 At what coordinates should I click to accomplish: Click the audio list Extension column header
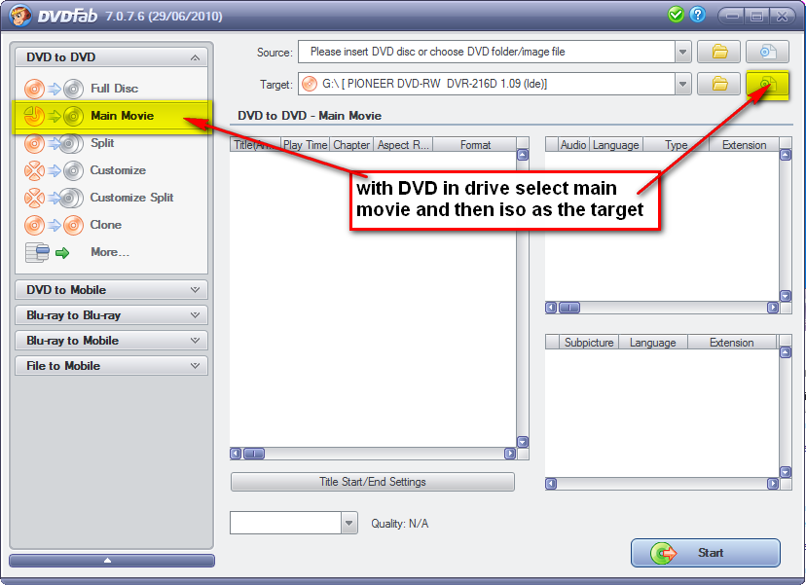click(745, 145)
